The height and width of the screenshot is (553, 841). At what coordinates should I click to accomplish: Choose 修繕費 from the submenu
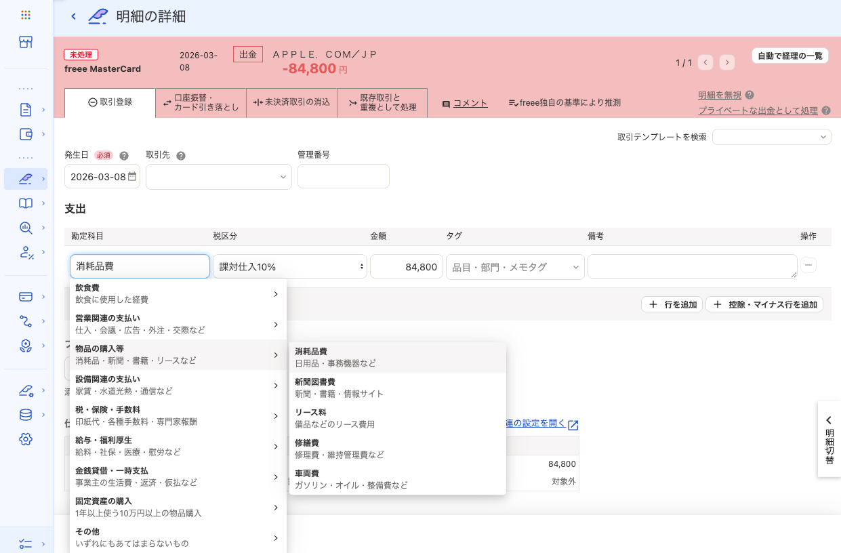[x=398, y=449]
